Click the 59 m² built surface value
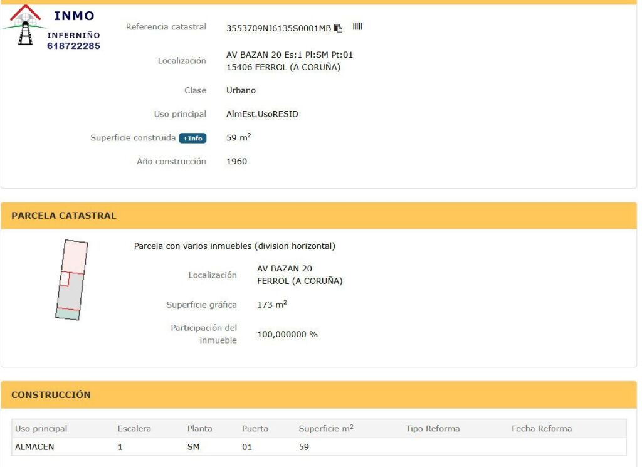The height and width of the screenshot is (467, 642). (239, 137)
